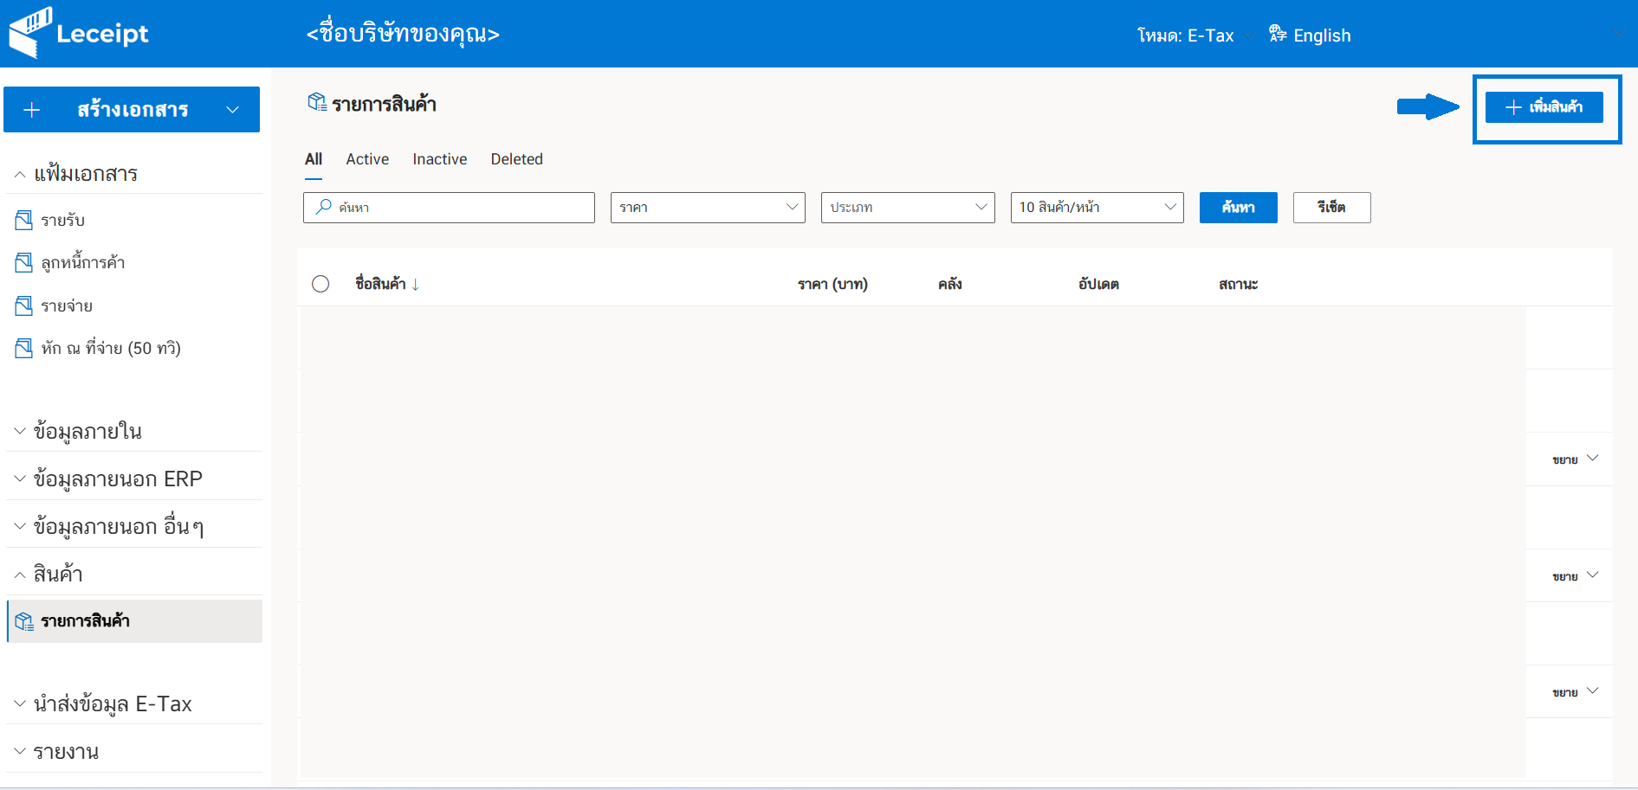Switch to the Active tab
This screenshot has width=1638, height=790.
(367, 159)
